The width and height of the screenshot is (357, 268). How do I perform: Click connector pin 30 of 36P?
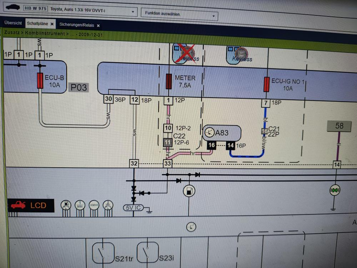(x=109, y=99)
